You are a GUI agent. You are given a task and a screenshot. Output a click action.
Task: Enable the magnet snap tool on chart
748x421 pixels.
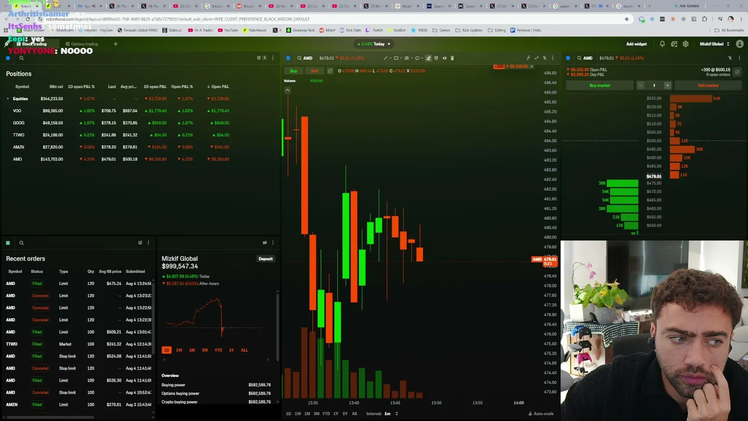coord(436,58)
